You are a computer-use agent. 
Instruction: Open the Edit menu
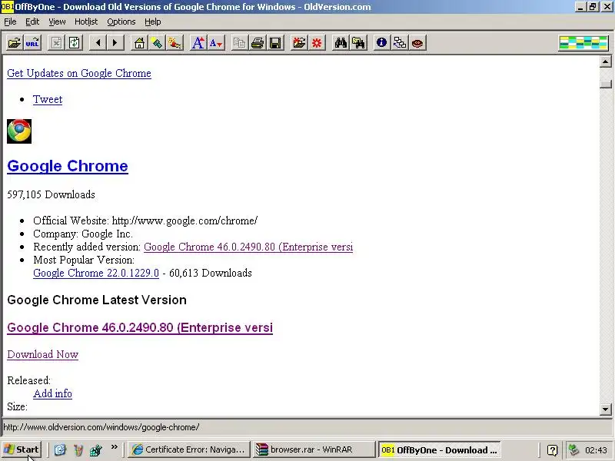coord(32,22)
